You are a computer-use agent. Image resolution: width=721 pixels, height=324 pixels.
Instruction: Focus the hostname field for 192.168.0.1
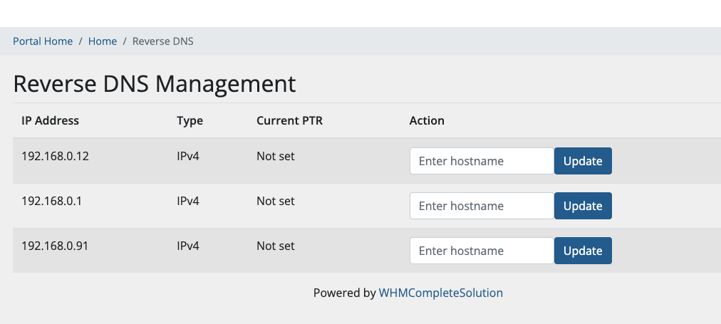click(x=482, y=206)
